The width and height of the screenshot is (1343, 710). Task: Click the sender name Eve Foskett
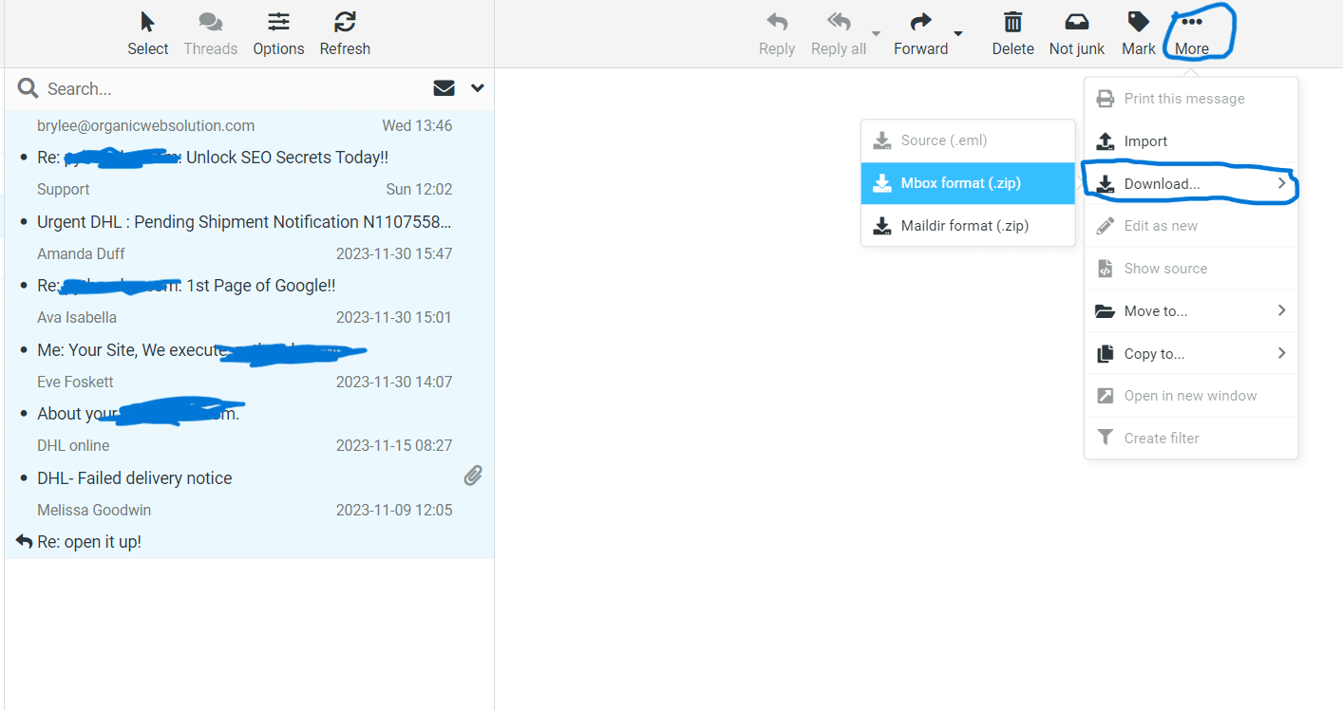tap(75, 382)
